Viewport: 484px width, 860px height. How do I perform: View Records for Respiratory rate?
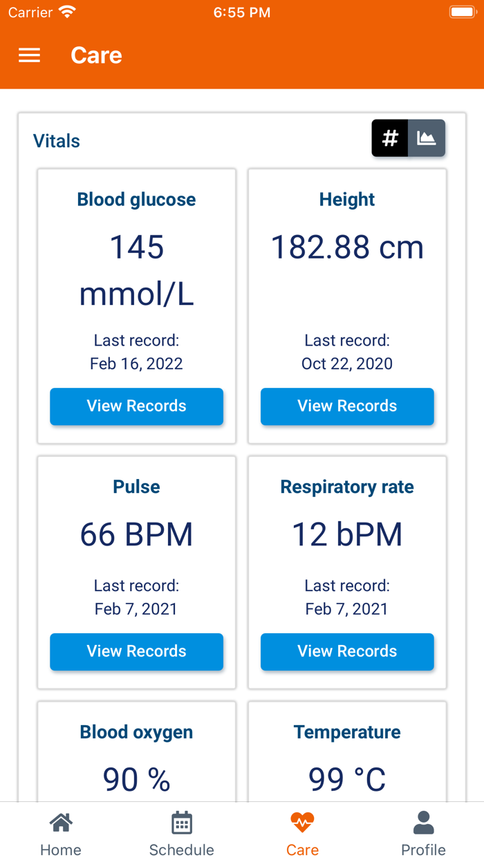tap(347, 651)
